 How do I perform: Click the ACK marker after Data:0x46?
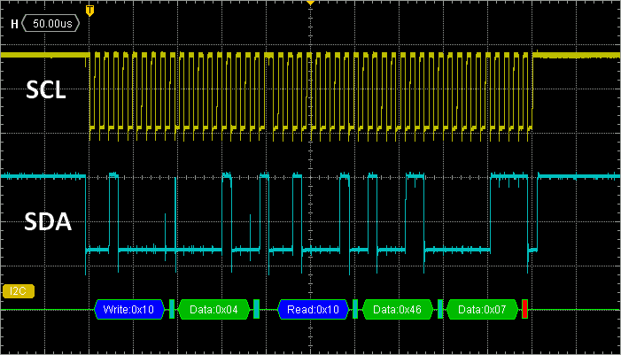pos(440,310)
